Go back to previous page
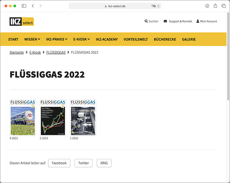 [x=33, y=6]
